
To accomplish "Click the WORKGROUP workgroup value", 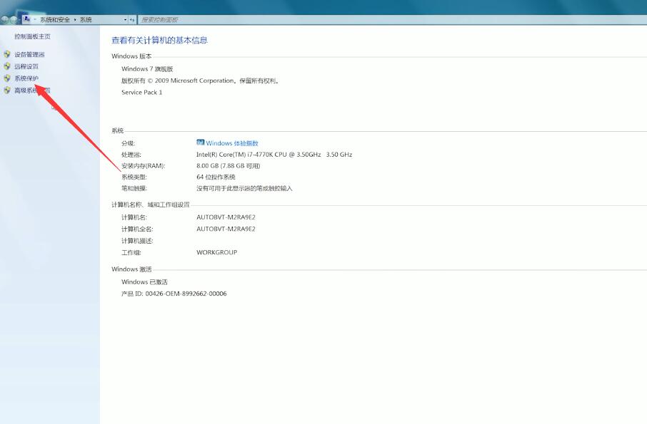I will pyautogui.click(x=216, y=252).
